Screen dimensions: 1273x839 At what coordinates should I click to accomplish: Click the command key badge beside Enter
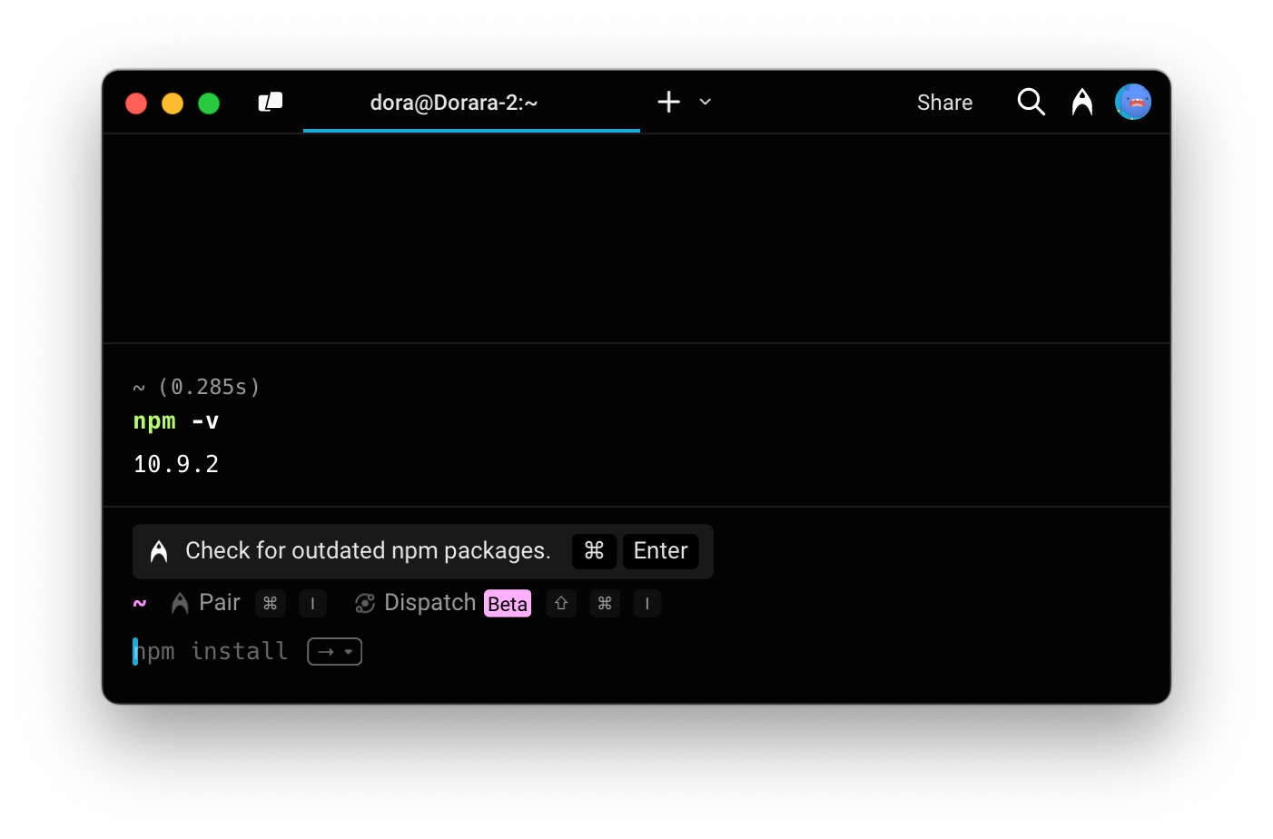click(x=594, y=551)
